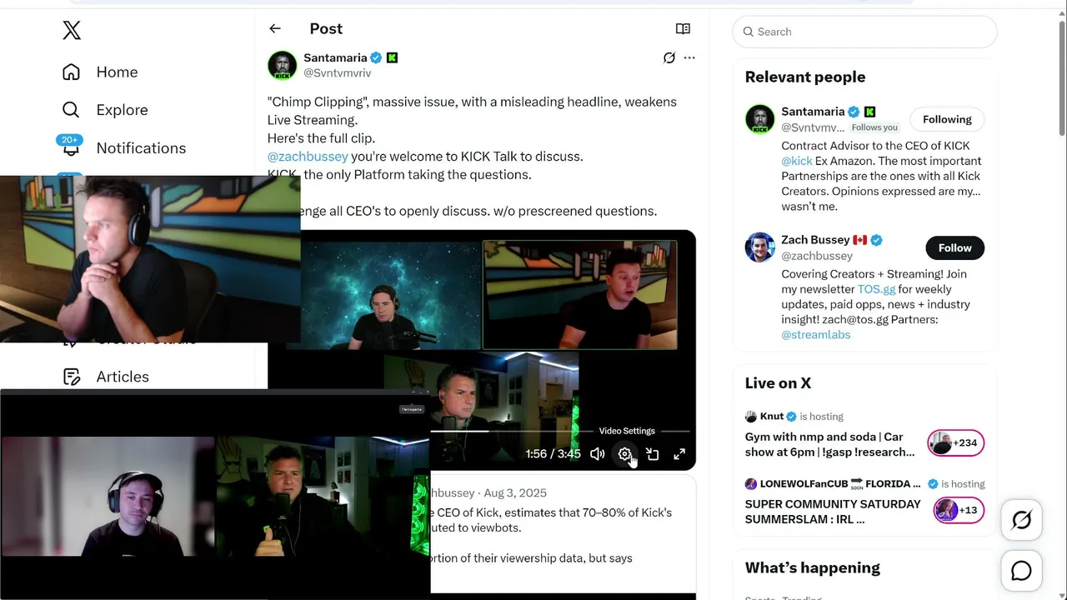
Task: Click the +13 listeners pill for LONEWOLF's space
Action: coord(959,510)
